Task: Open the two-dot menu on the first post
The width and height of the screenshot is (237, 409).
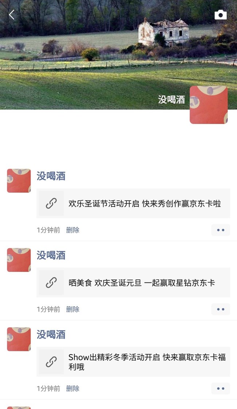Action: coord(221,230)
